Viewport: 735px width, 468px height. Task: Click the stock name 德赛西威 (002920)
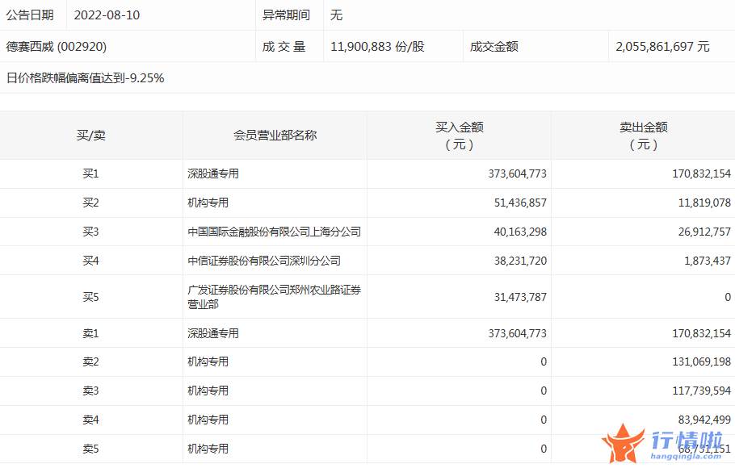tap(57, 46)
